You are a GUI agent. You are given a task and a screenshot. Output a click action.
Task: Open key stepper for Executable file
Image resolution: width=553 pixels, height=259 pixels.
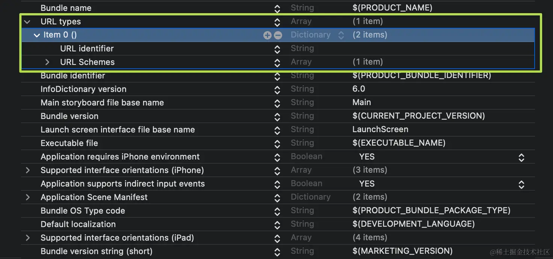coord(277,143)
